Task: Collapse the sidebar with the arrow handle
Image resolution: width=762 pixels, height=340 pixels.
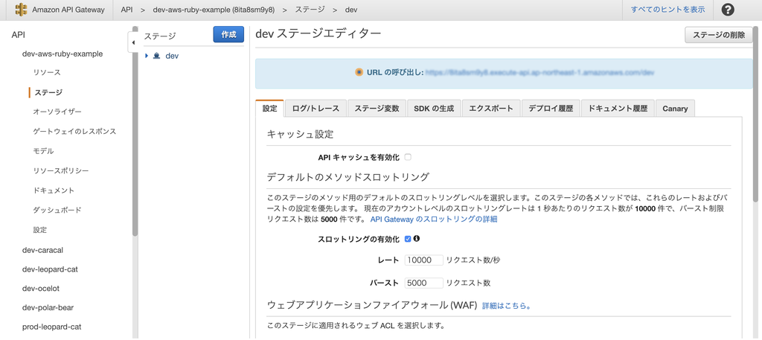Action: 132,42
